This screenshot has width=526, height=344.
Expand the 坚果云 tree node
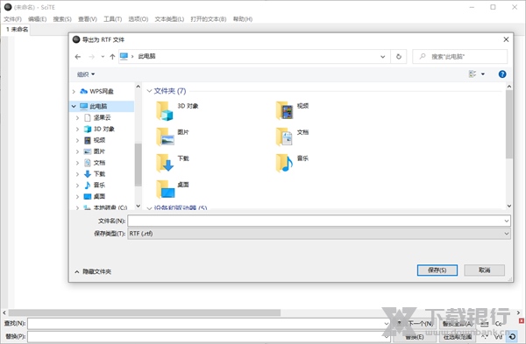[77, 117]
